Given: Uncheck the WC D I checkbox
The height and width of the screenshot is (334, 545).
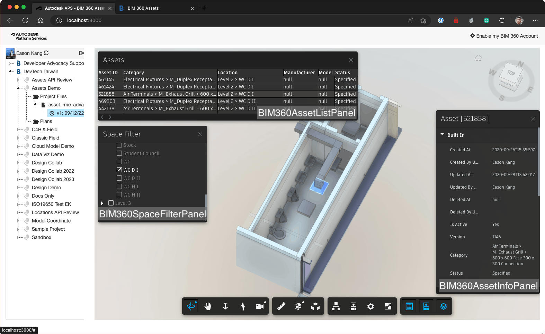Looking at the screenshot, I should pyautogui.click(x=119, y=170).
